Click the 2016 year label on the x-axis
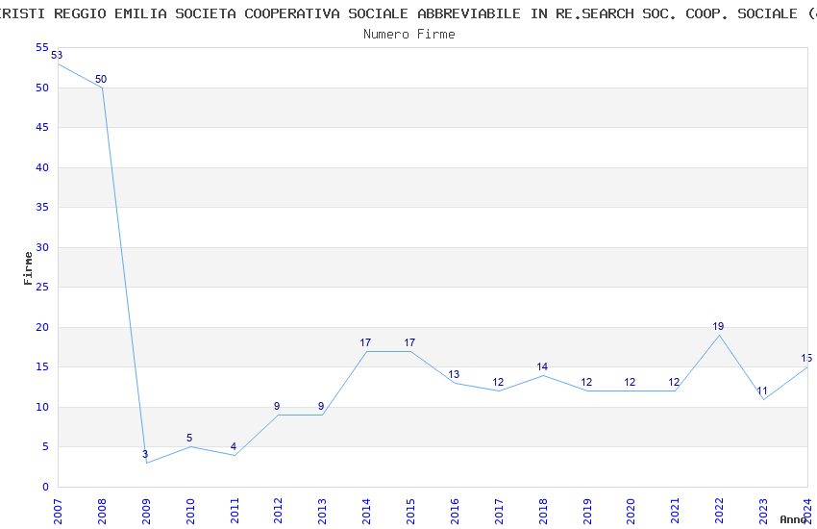 tap(455, 512)
